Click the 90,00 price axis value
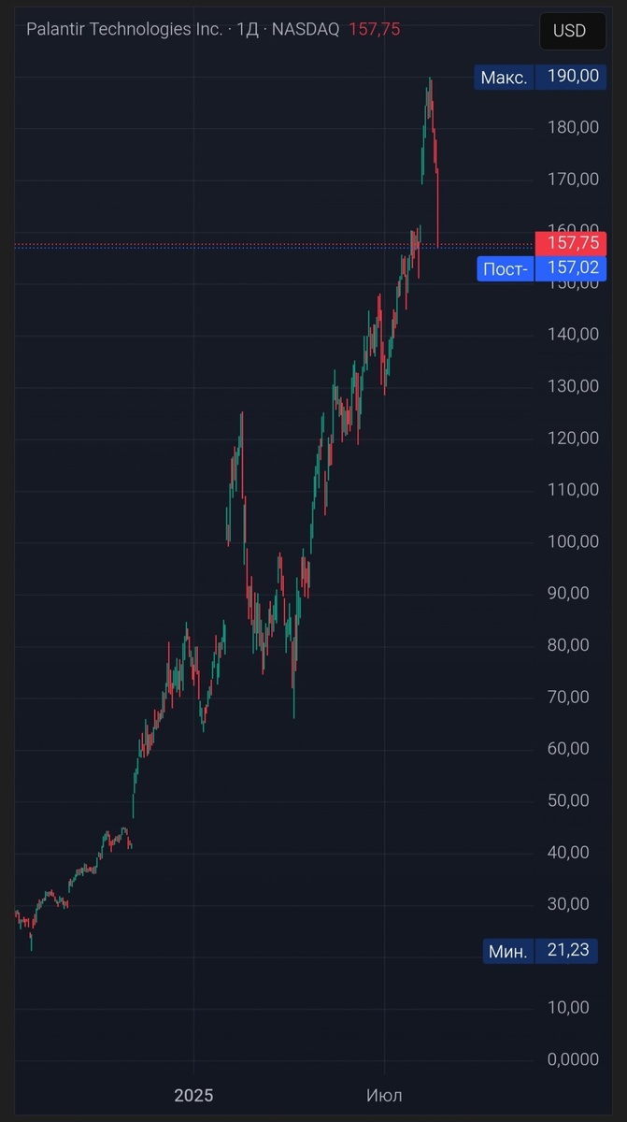This screenshot has width=627, height=1122. 568,593
